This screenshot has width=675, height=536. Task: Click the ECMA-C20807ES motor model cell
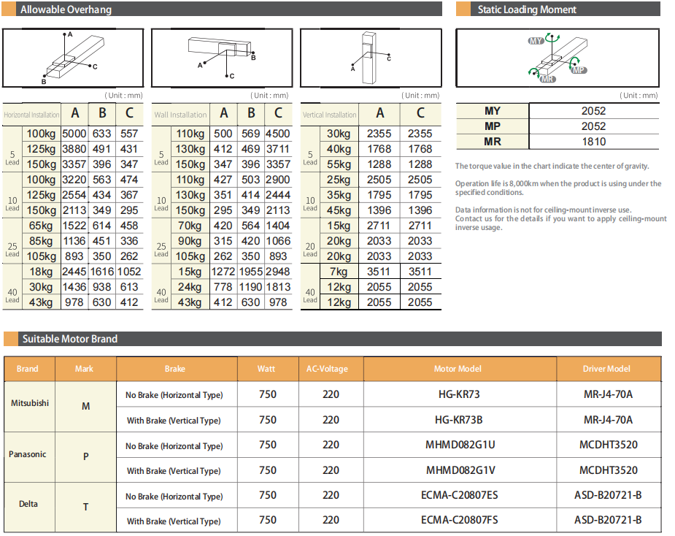(459, 496)
